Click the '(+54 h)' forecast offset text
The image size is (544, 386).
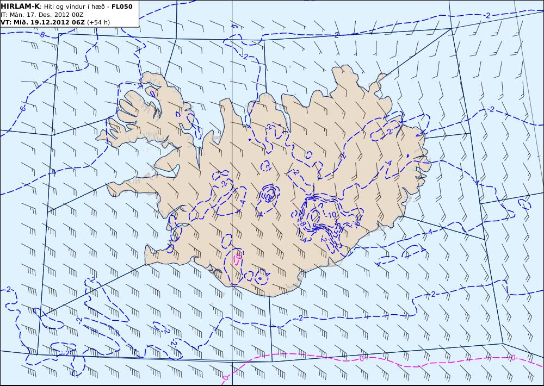pyautogui.click(x=98, y=22)
